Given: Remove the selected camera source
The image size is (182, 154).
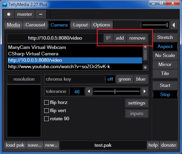Looking at the screenshot, I should [x=137, y=38].
